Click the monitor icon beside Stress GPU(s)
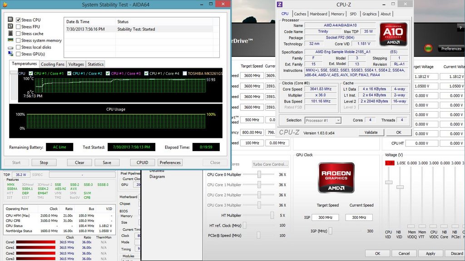Image resolution: width=465 pixels, height=261 pixels. [x=10, y=54]
